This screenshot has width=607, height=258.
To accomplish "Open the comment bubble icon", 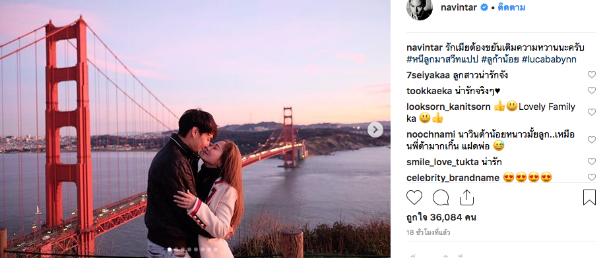I will coord(441,197).
